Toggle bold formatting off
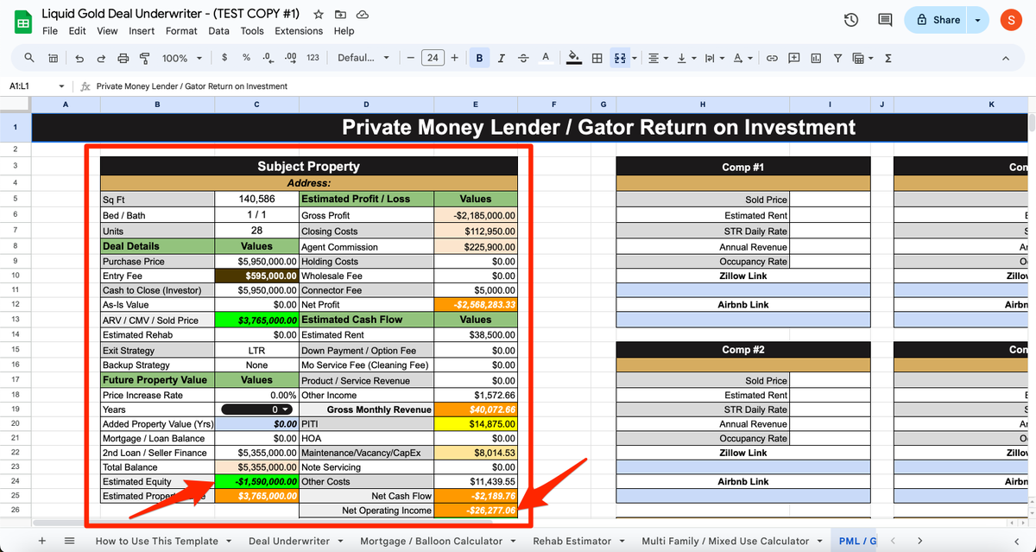The height and width of the screenshot is (552, 1036). click(479, 58)
